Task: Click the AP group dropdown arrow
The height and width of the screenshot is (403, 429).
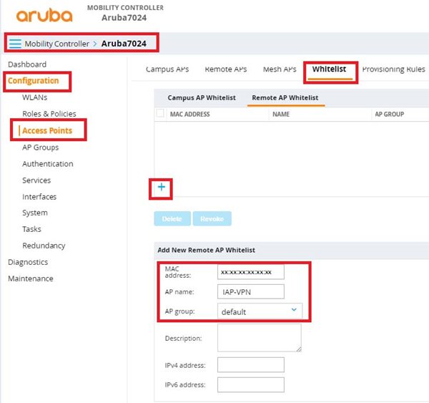Action: click(294, 310)
